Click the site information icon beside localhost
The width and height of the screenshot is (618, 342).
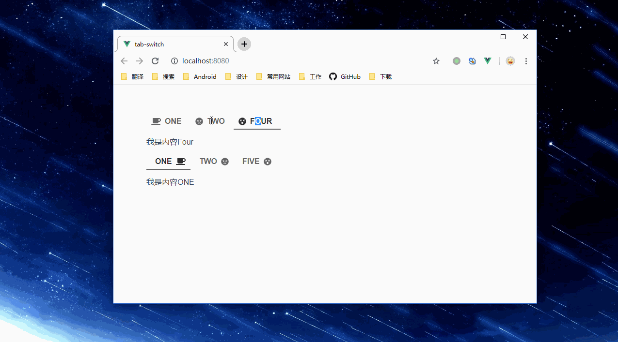coord(174,61)
